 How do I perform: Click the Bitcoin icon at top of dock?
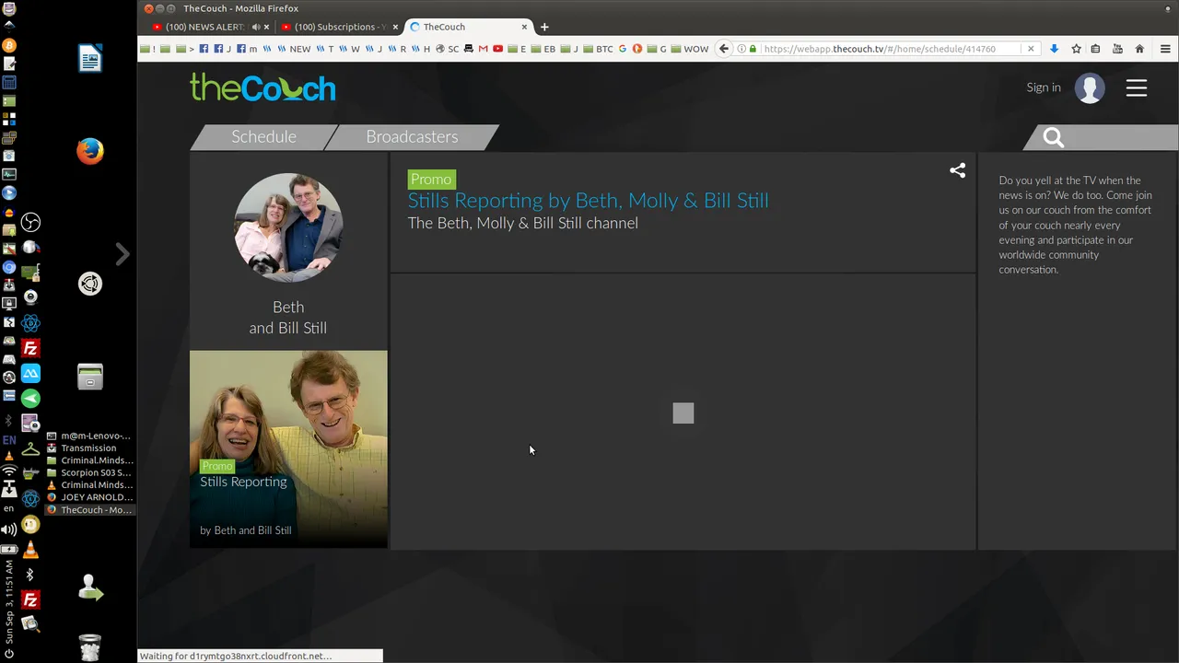click(x=9, y=45)
